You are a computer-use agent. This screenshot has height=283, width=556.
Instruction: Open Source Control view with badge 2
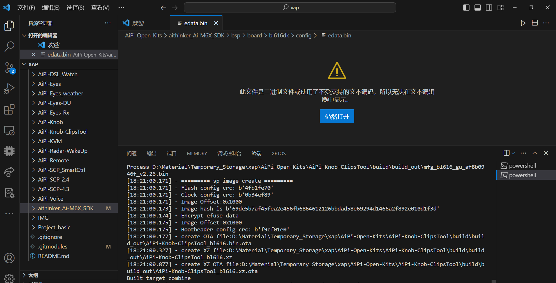[9, 68]
